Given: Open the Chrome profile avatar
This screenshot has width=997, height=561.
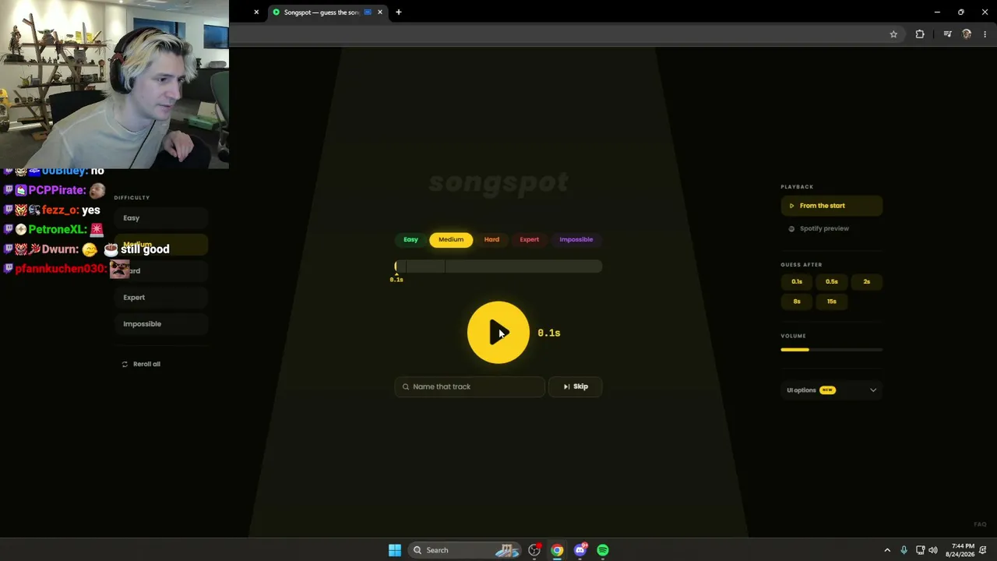Looking at the screenshot, I should (967, 34).
